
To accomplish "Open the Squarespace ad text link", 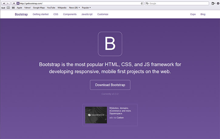I will point(120,111).
